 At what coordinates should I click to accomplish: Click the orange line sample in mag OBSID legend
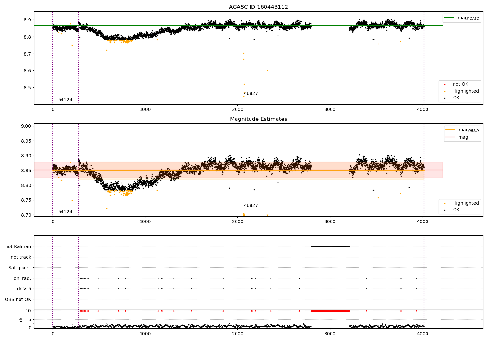(x=451, y=130)
